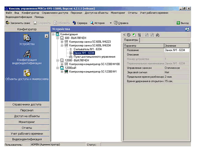
Task: Expand Контроллер замка SC-600L №6223
Action: point(62,42)
